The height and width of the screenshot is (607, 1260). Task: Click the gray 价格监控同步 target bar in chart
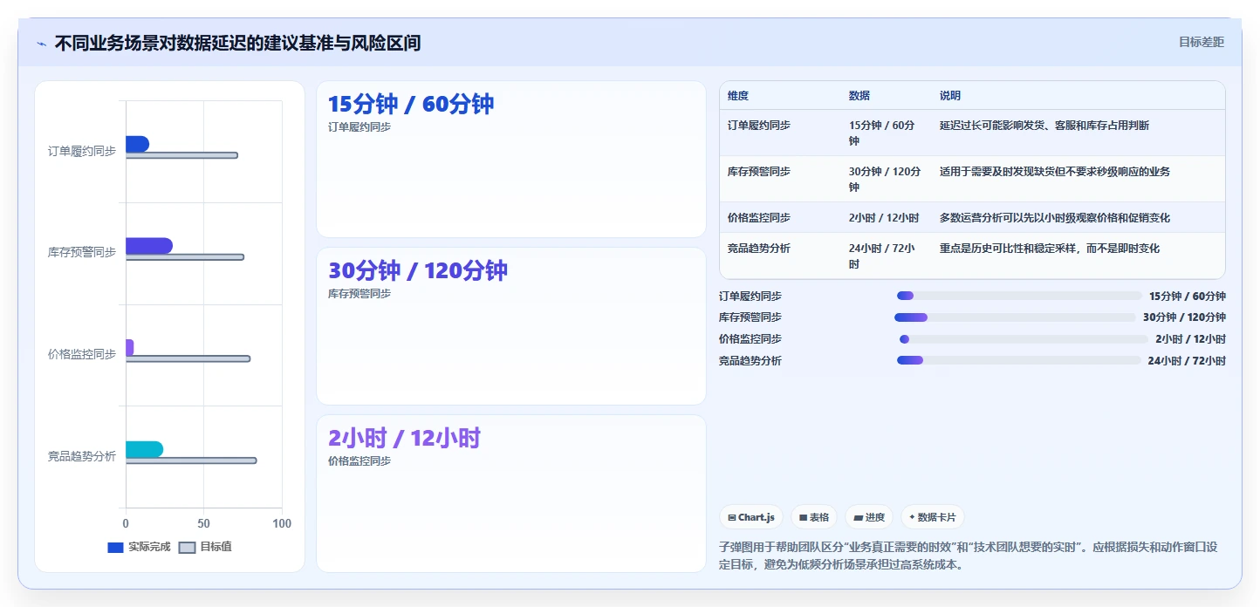[188, 358]
